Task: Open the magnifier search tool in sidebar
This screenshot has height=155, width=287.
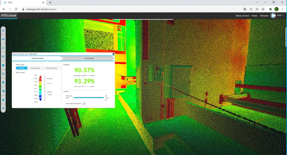Action: tap(3, 74)
